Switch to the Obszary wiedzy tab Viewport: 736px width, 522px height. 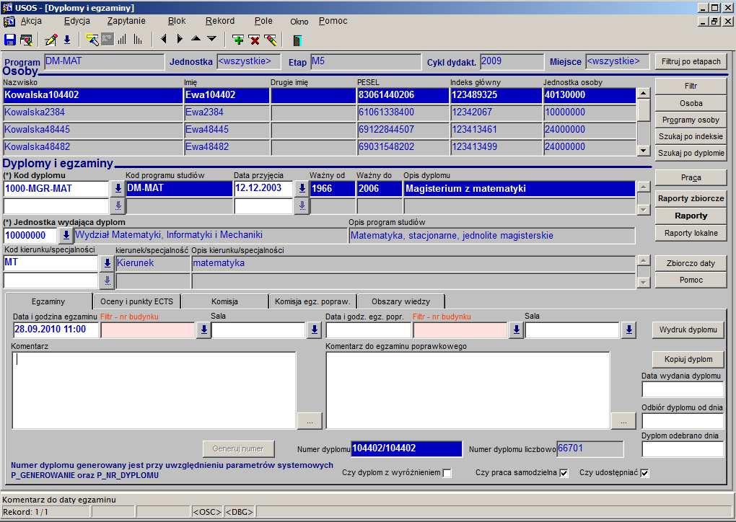(400, 301)
